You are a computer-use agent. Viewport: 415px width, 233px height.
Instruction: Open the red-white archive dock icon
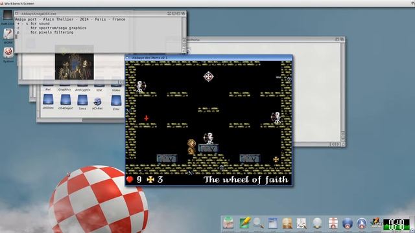333,223
